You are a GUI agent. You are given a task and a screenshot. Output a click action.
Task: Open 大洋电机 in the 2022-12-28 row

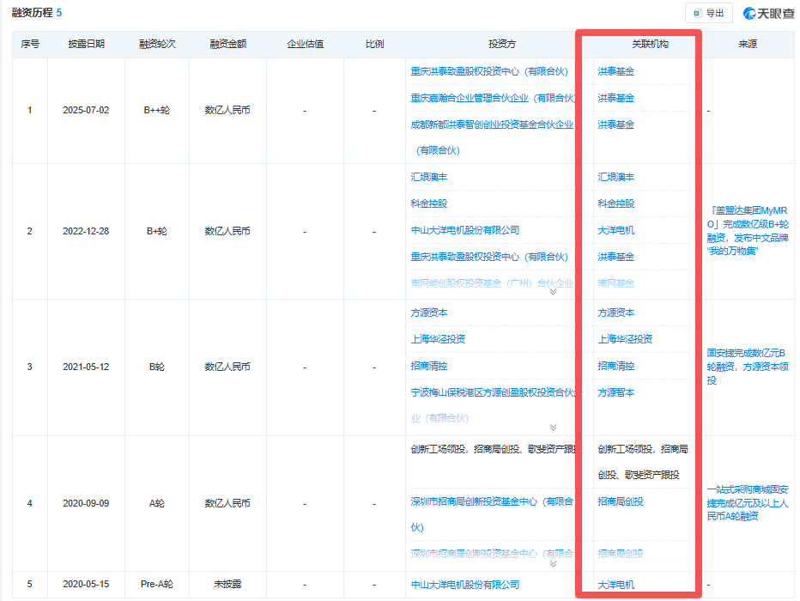[x=615, y=230]
